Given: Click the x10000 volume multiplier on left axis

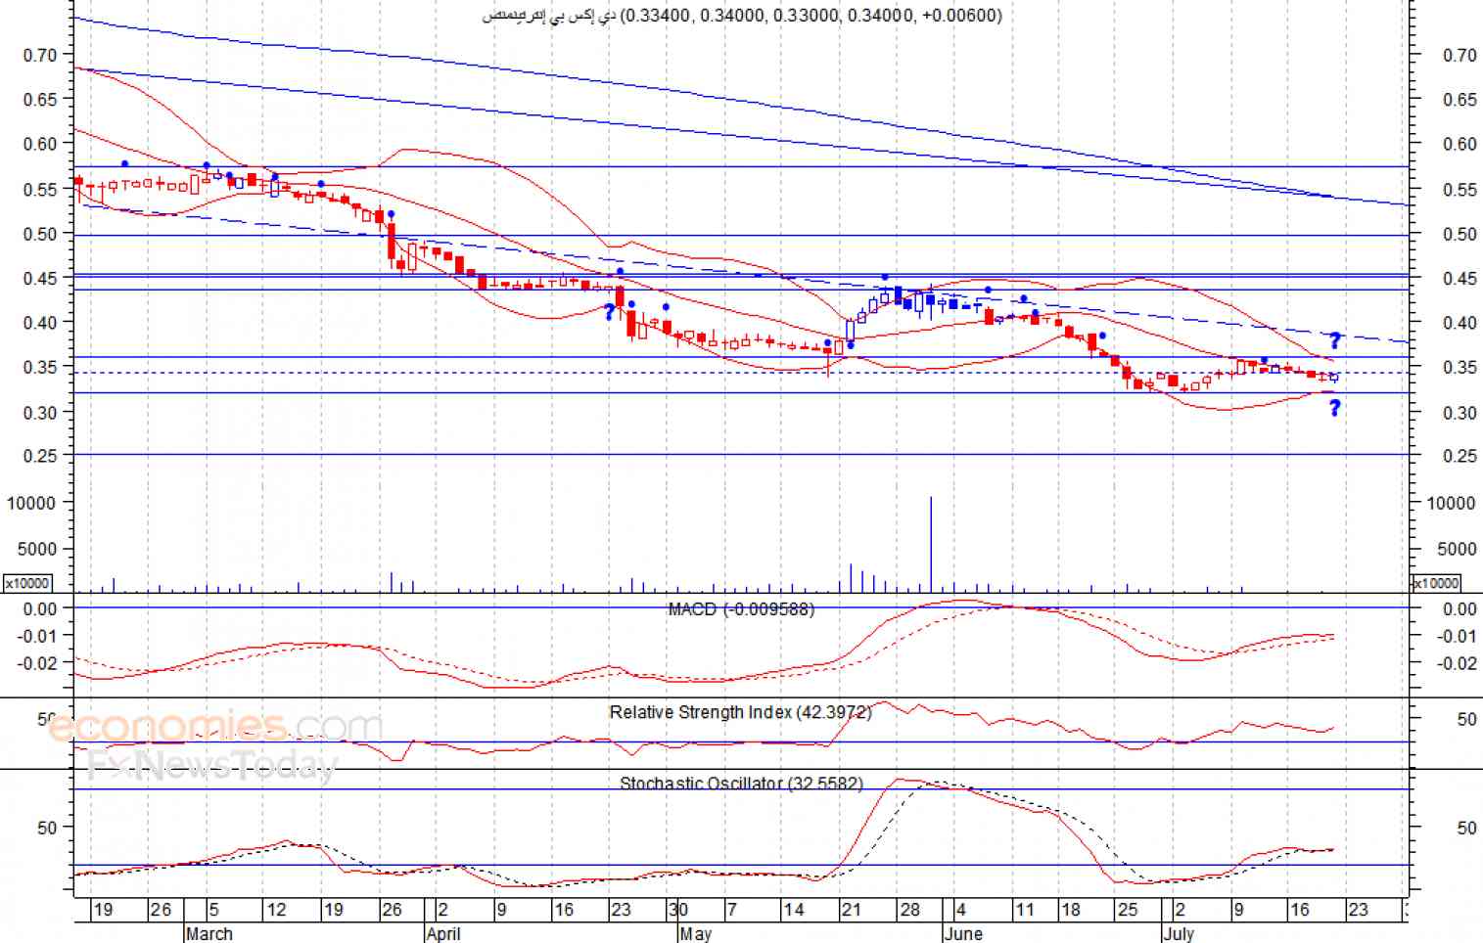Looking at the screenshot, I should click(27, 583).
